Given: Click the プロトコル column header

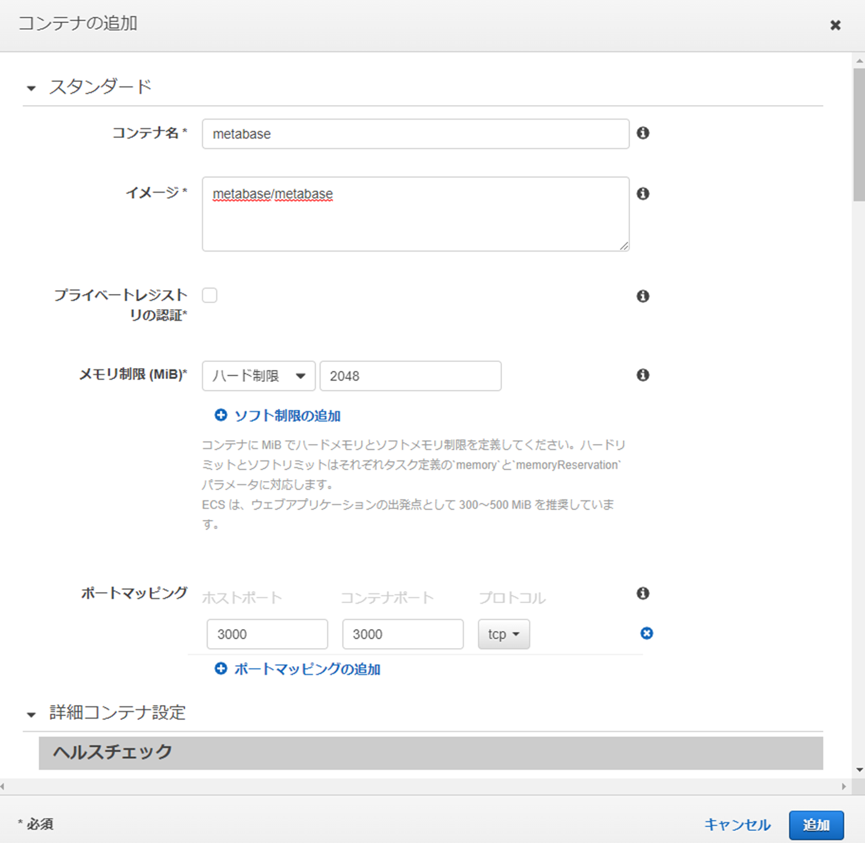Looking at the screenshot, I should click(x=512, y=598).
